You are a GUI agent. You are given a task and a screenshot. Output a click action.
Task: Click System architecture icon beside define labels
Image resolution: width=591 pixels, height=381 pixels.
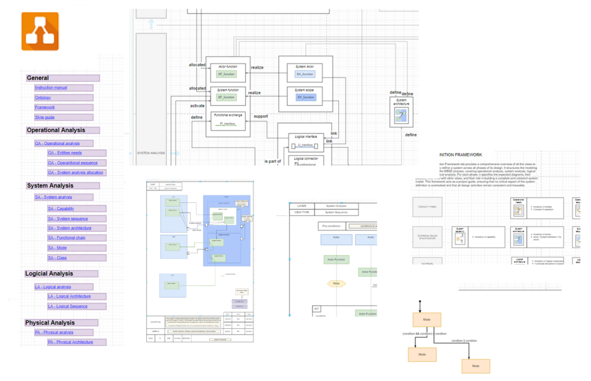point(400,115)
